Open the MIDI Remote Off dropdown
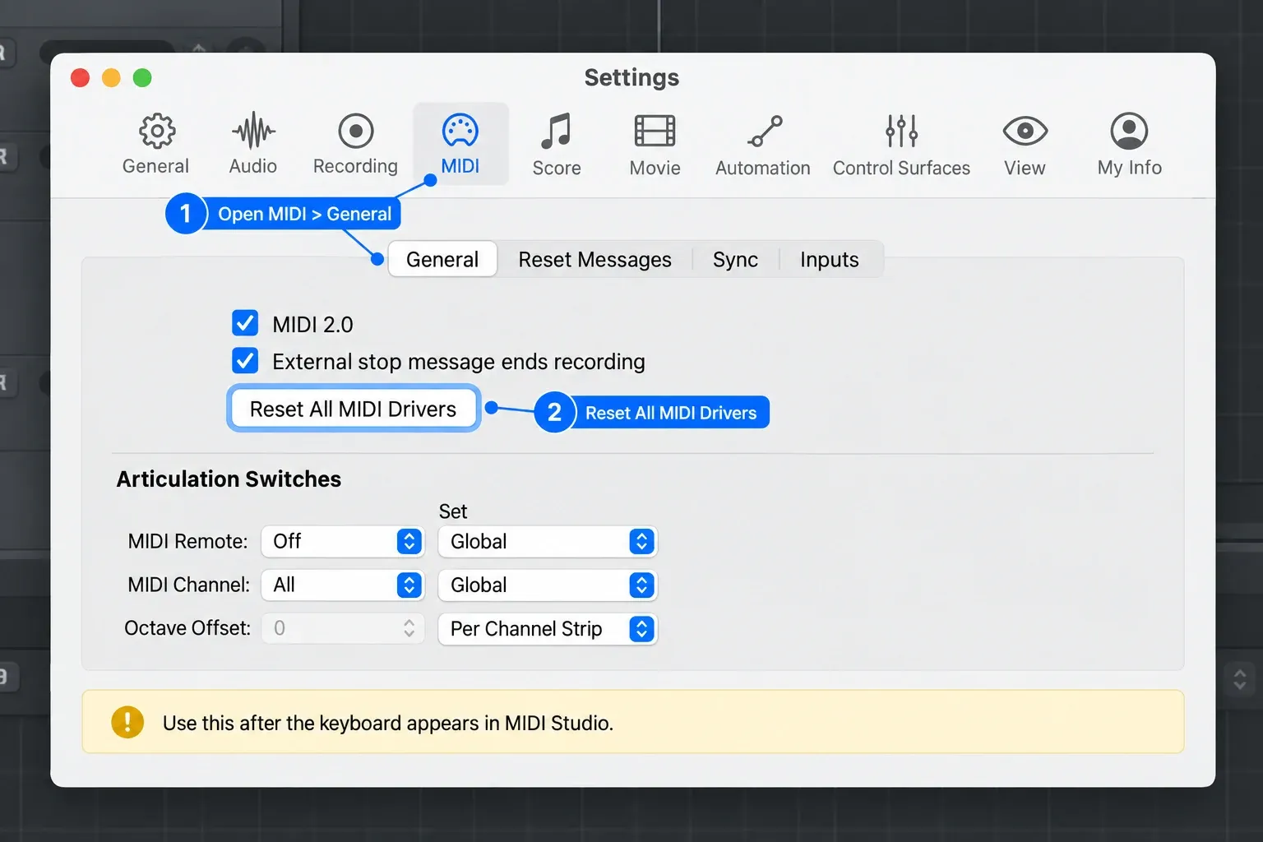 [x=343, y=541]
